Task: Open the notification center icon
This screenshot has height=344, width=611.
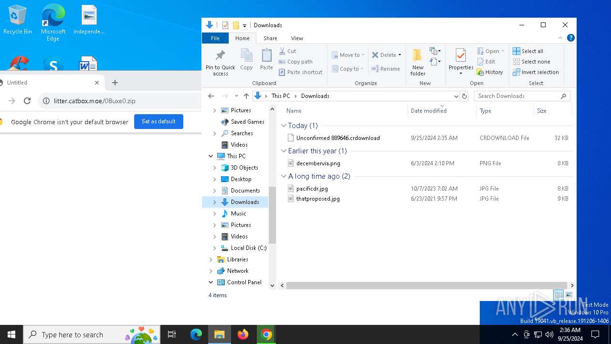Action: click(x=595, y=334)
